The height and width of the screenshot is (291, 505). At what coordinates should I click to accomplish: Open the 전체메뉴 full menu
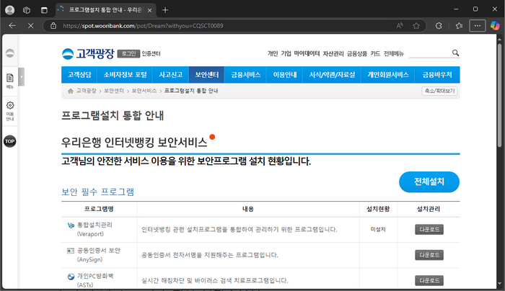[394, 53]
